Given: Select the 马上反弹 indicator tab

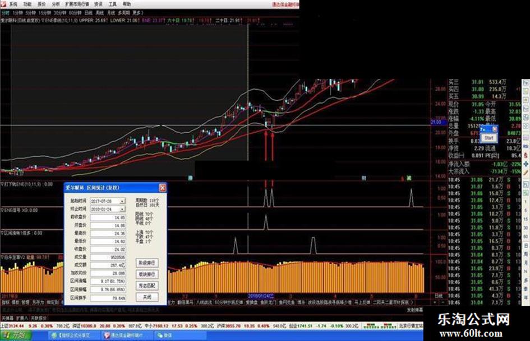Looking at the screenshot, I should (362, 302).
